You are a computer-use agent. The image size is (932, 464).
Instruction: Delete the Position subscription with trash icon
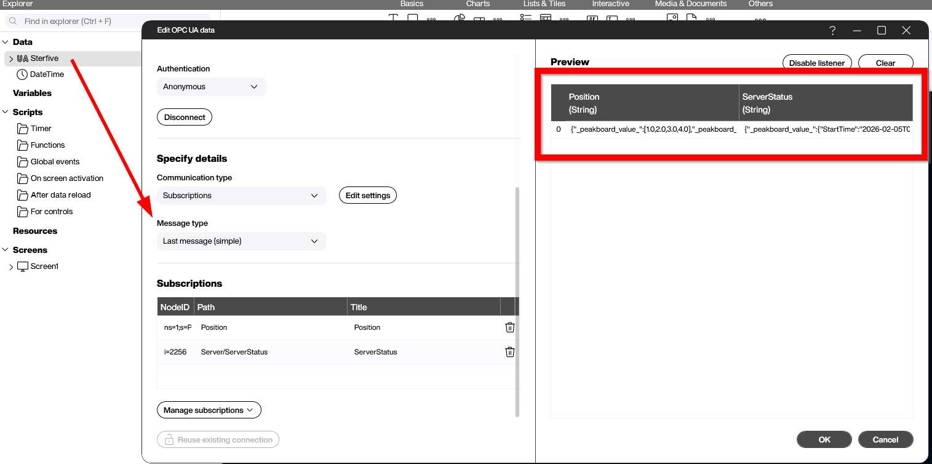tap(509, 327)
